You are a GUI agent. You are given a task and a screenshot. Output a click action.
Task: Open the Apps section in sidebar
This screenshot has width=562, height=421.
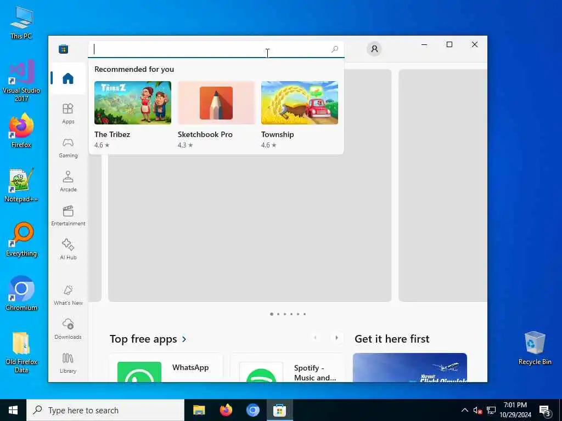coord(68,113)
